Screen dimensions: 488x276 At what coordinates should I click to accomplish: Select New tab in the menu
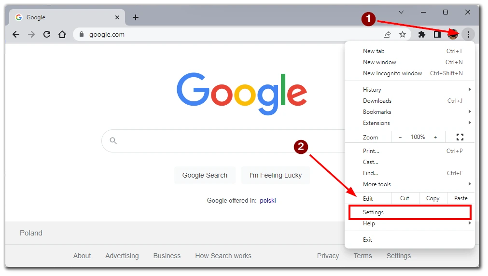click(x=410, y=51)
